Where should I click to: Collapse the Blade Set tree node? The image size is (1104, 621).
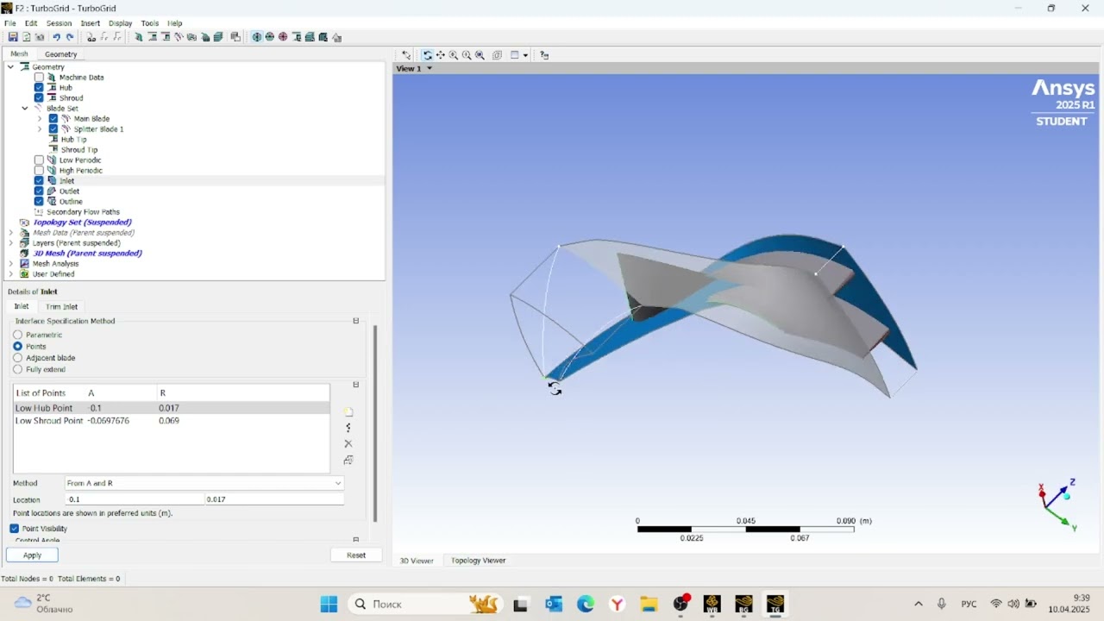coord(25,109)
